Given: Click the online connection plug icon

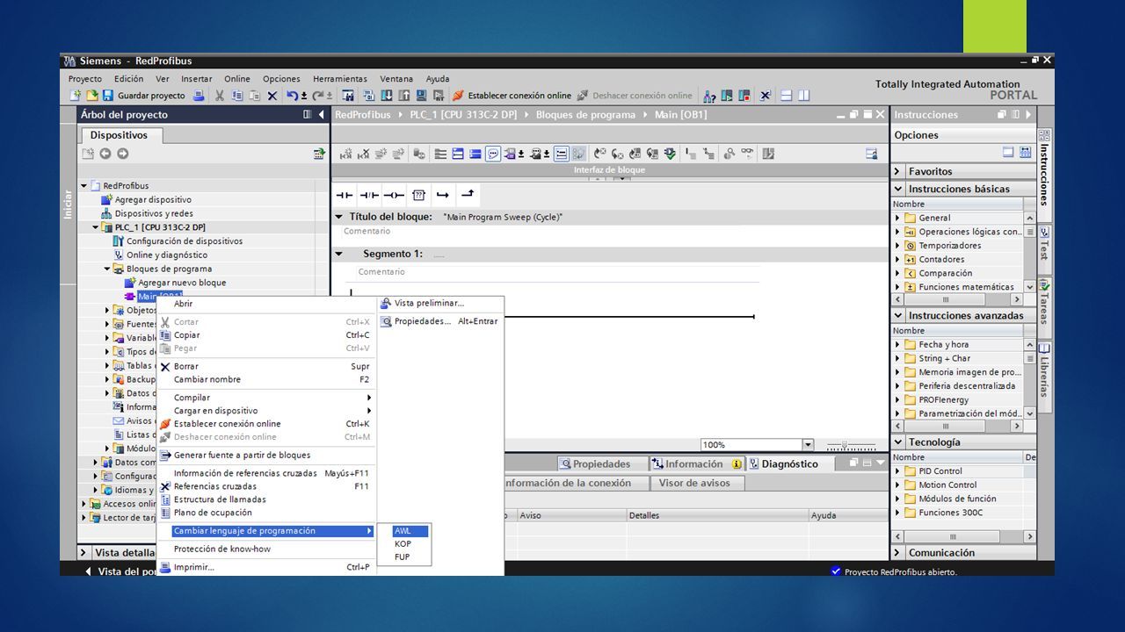Looking at the screenshot, I should pyautogui.click(x=458, y=96).
